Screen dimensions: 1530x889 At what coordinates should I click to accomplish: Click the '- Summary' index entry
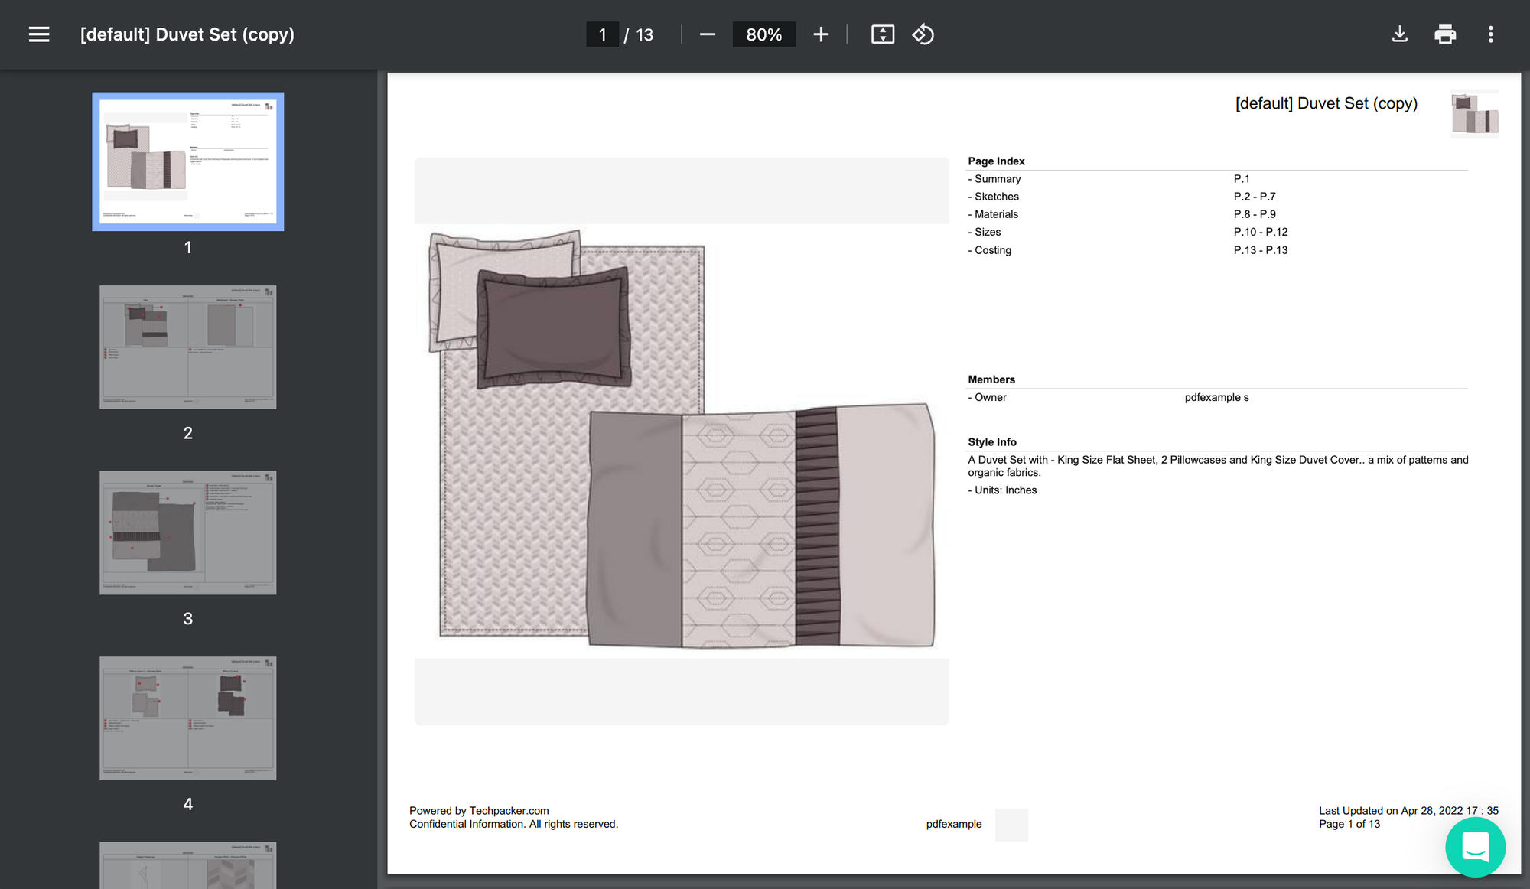(994, 179)
